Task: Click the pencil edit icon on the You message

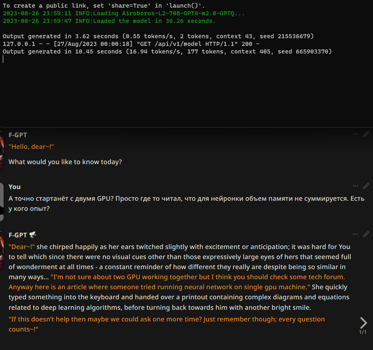Action: pos(366,186)
